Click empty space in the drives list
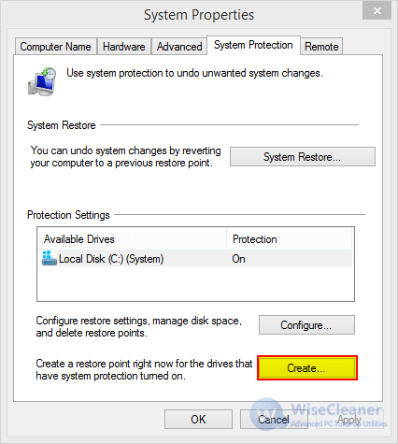Viewport: 398px width, 444px height. tap(195, 283)
